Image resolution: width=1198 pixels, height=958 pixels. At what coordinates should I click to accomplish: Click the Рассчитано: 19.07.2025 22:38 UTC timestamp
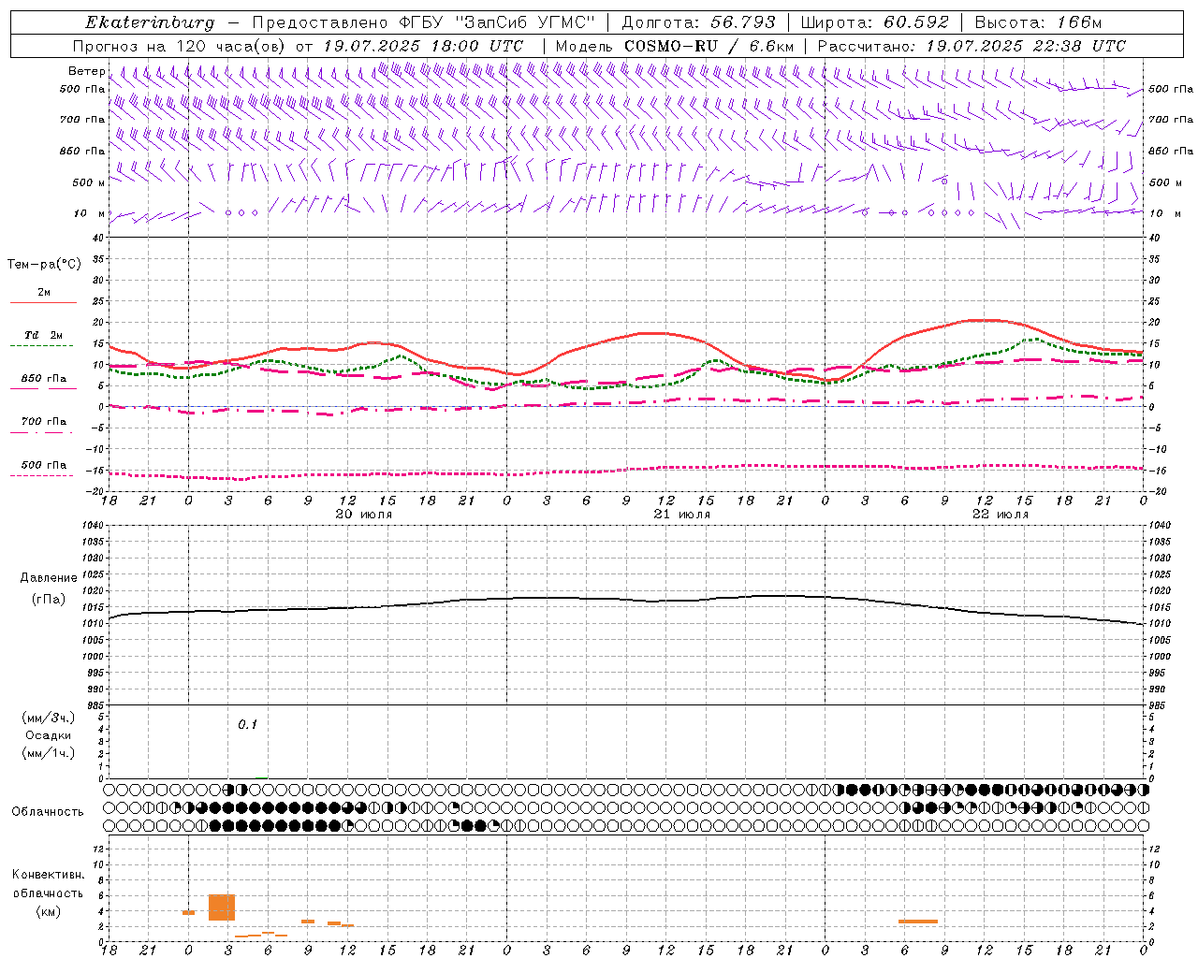tap(972, 46)
